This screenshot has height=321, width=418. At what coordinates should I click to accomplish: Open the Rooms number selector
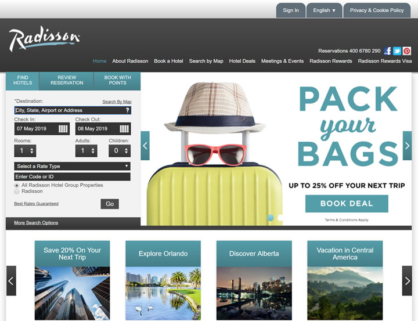click(25, 151)
